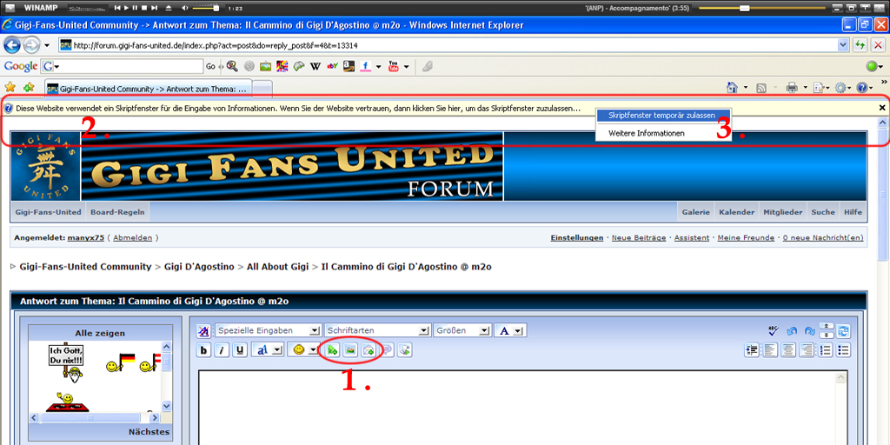Image resolution: width=890 pixels, height=445 pixels.
Task: Open Kalender nav item
Action: tap(736, 212)
